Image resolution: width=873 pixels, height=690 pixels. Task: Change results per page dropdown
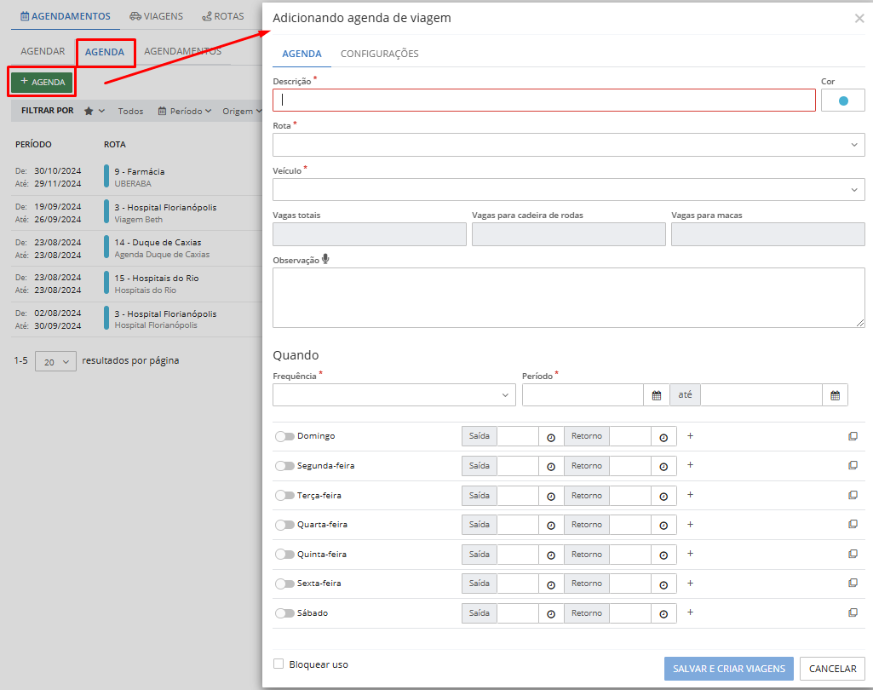click(x=55, y=361)
